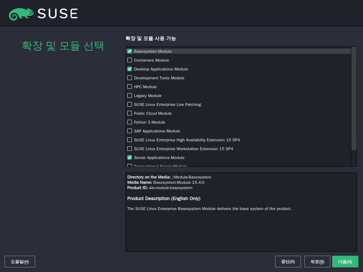
Task: Tick the HPC Module checkbox
Action: (x=130, y=87)
